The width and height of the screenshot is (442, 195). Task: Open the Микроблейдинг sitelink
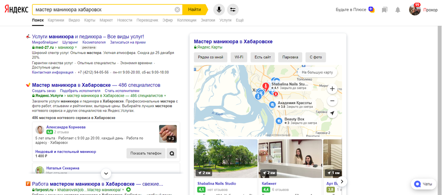45,42
